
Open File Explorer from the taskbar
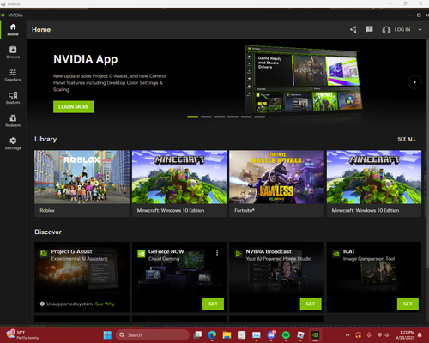click(227, 335)
